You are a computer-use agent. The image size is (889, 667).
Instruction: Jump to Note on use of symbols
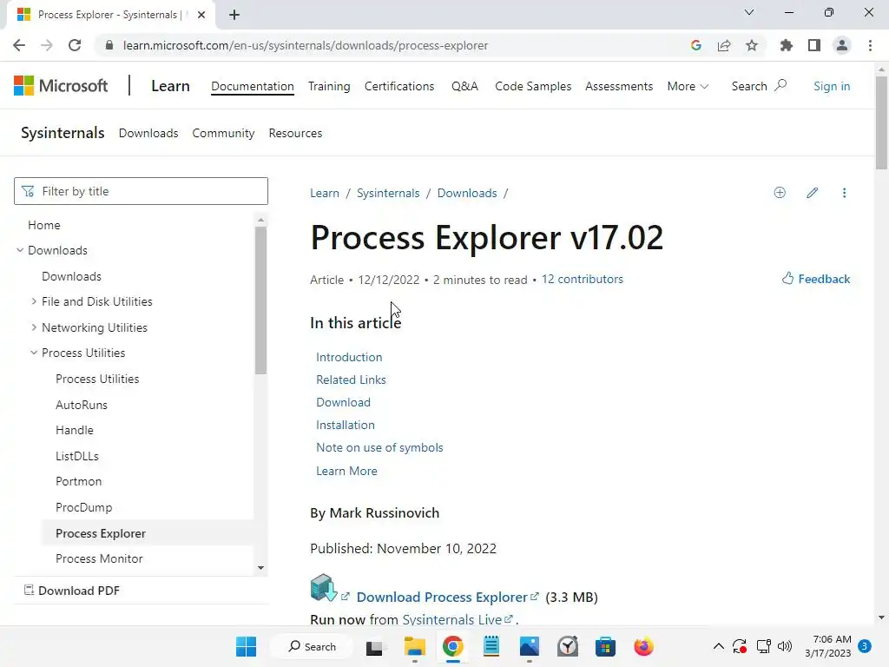[380, 447]
